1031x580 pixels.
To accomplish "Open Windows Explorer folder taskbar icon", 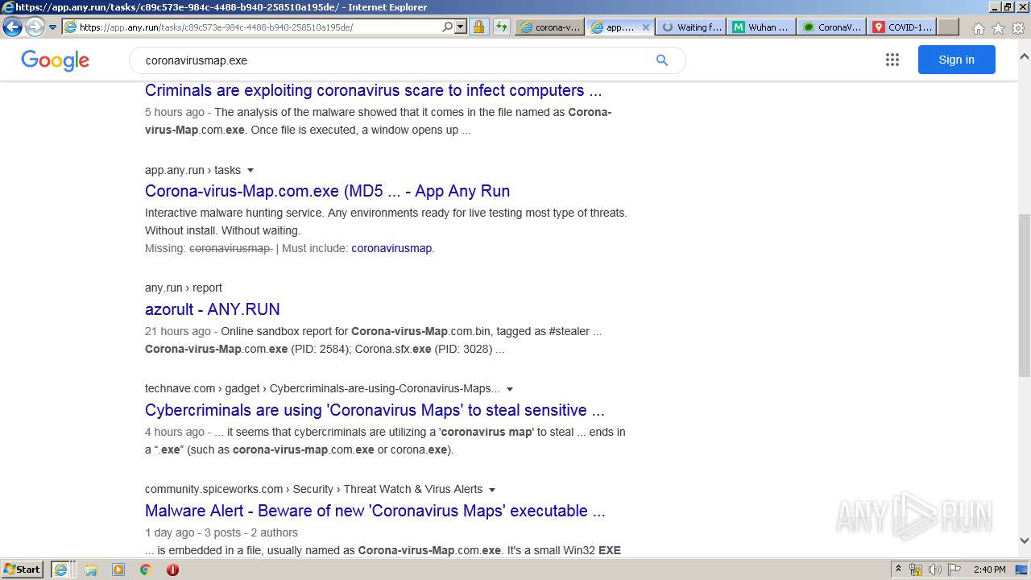I will (x=91, y=570).
